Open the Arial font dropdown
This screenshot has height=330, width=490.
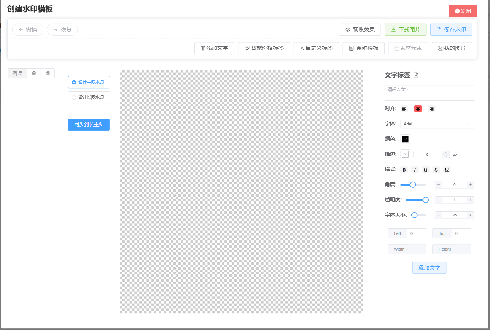tap(437, 124)
